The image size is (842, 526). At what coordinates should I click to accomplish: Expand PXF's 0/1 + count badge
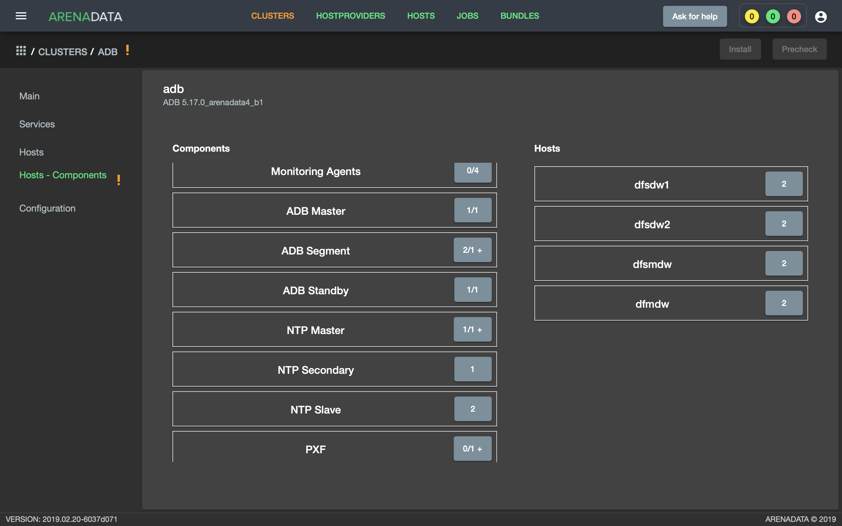coord(472,449)
